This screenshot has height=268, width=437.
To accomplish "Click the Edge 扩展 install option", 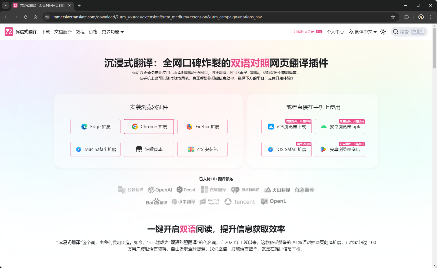I will (95, 126).
